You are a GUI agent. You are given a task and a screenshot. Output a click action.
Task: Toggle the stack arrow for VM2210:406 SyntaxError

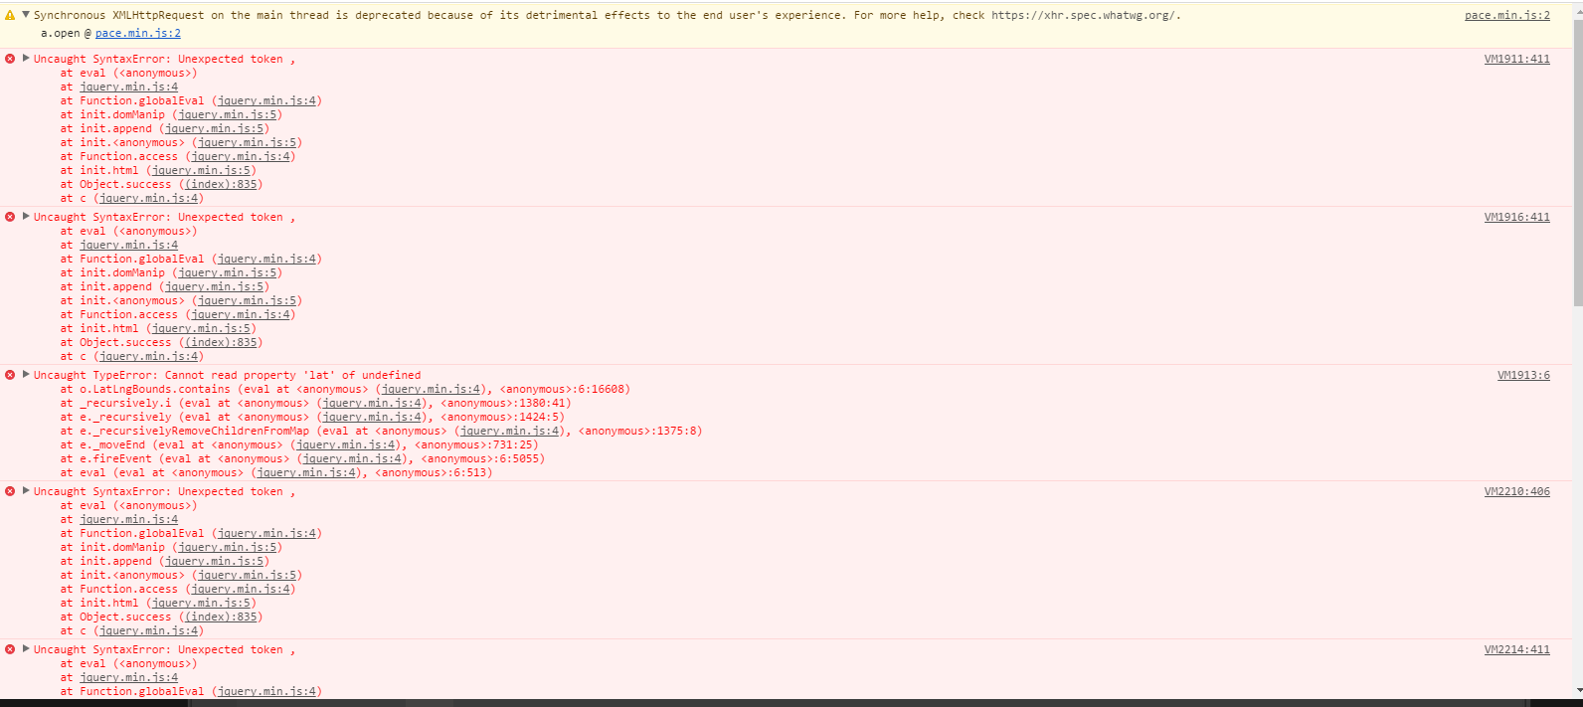pyautogui.click(x=26, y=491)
